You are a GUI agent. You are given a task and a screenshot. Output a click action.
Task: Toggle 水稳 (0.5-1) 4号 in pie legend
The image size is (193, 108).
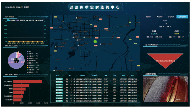[33, 65]
